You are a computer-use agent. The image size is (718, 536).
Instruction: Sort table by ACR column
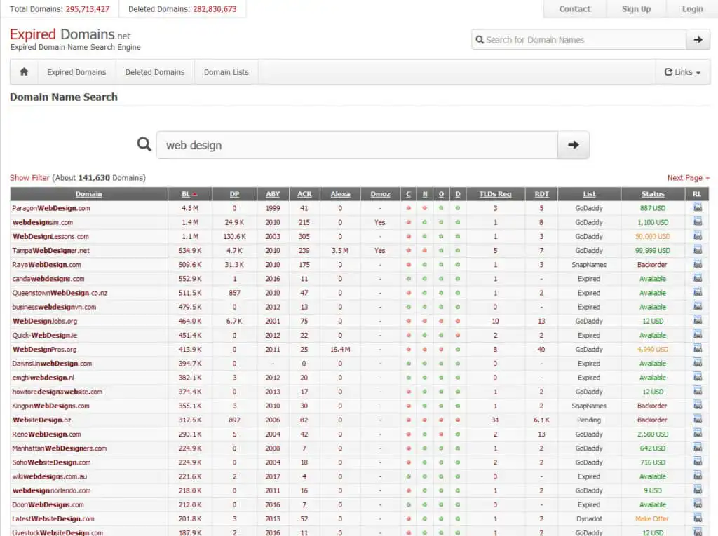point(304,194)
